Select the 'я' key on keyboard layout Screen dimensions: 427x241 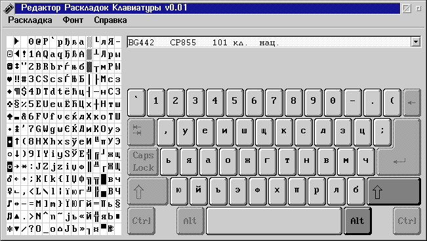point(188,162)
